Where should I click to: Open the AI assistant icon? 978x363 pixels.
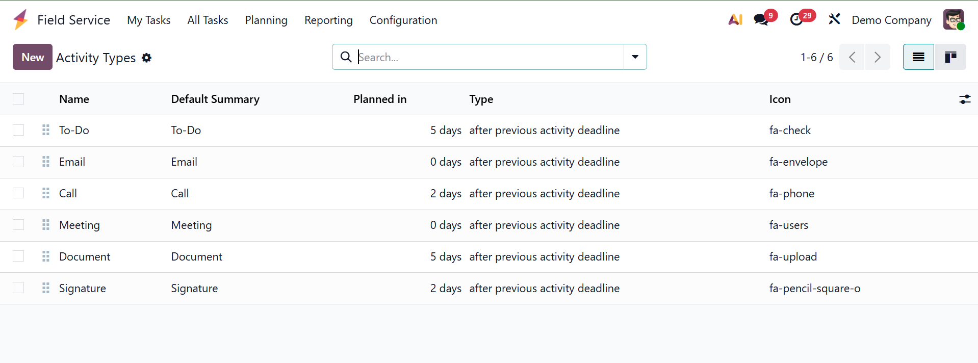coord(735,20)
